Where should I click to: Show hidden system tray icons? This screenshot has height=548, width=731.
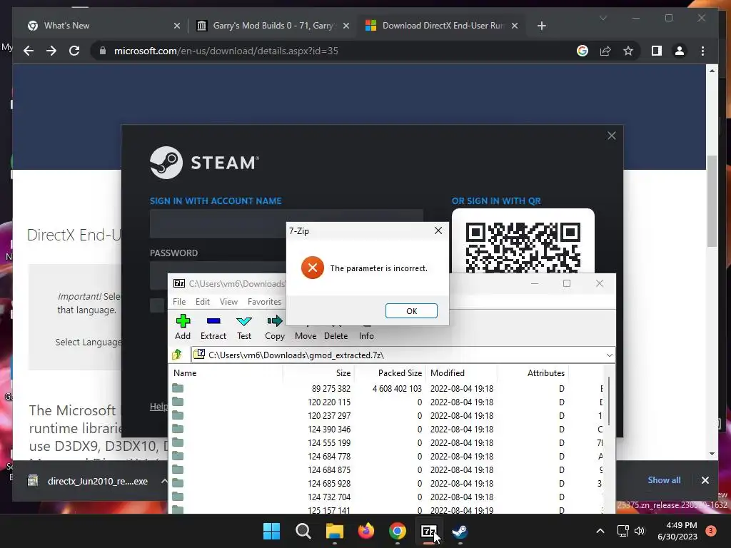pos(600,531)
